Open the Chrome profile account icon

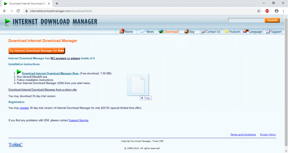coord(276,11)
